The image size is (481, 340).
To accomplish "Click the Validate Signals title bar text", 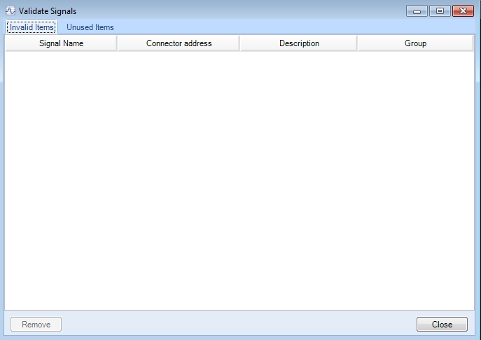I will click(48, 11).
